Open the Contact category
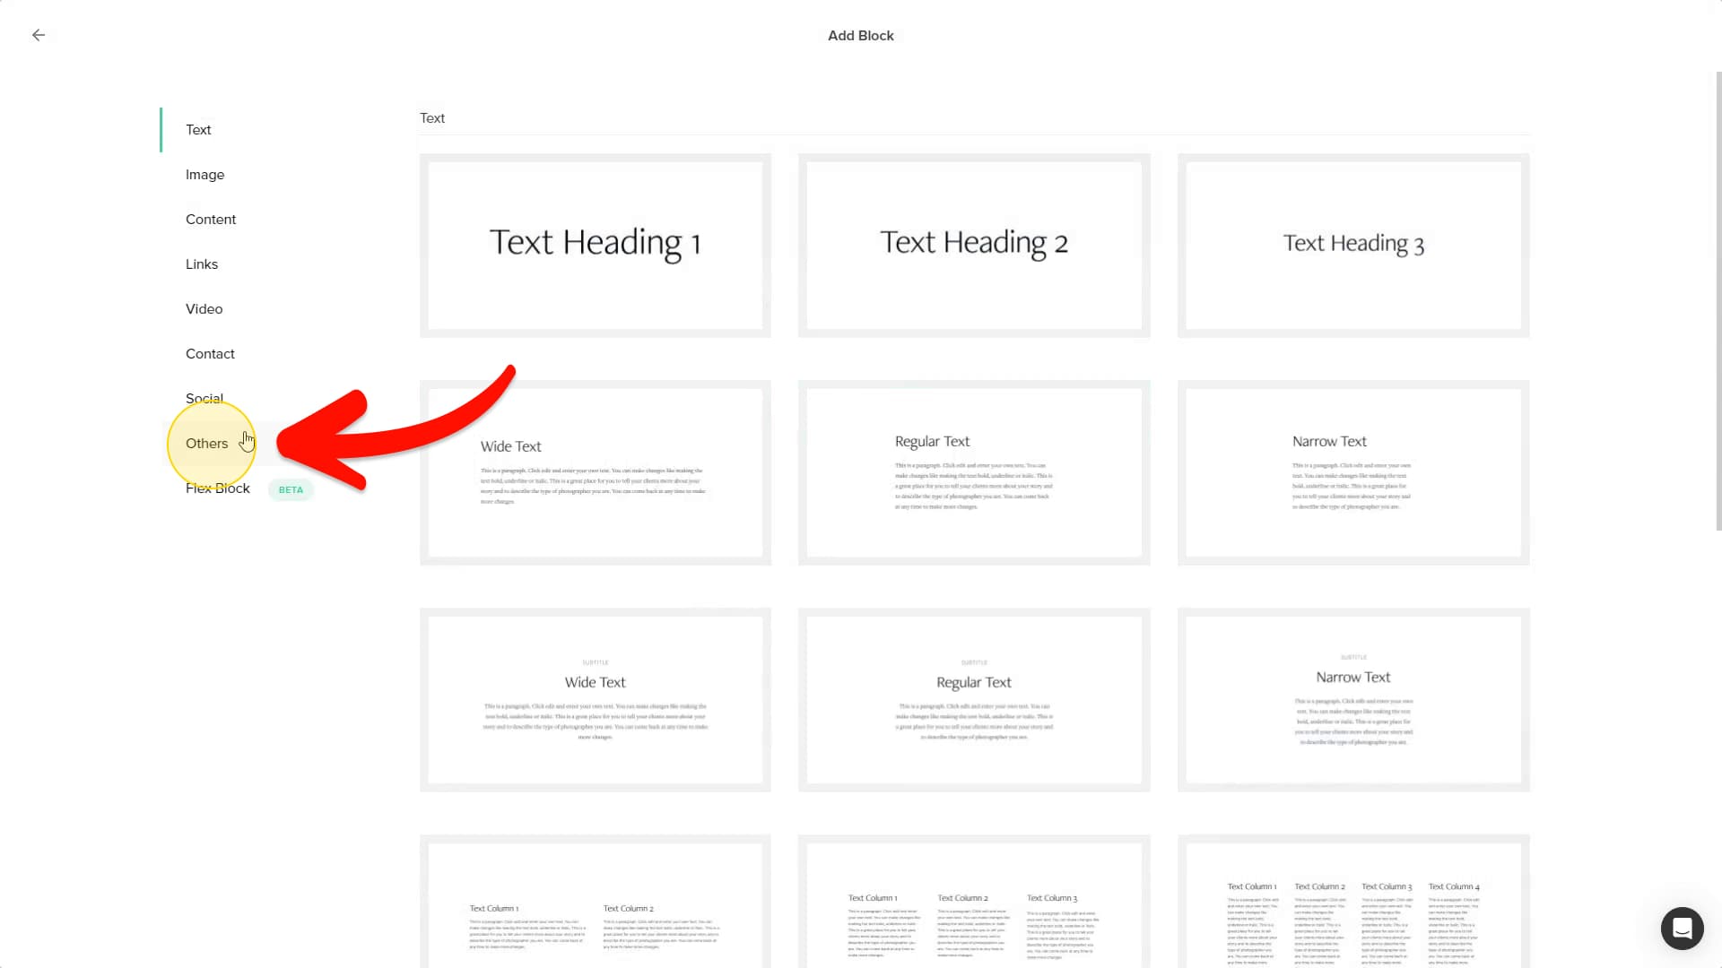 tap(210, 354)
